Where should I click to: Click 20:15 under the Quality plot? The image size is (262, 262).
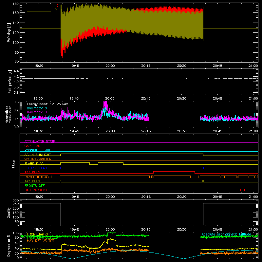click(x=146, y=230)
